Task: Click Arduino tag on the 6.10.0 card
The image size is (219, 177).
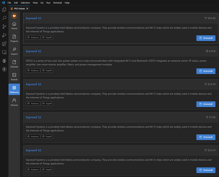Action: pyautogui.click(x=33, y=70)
